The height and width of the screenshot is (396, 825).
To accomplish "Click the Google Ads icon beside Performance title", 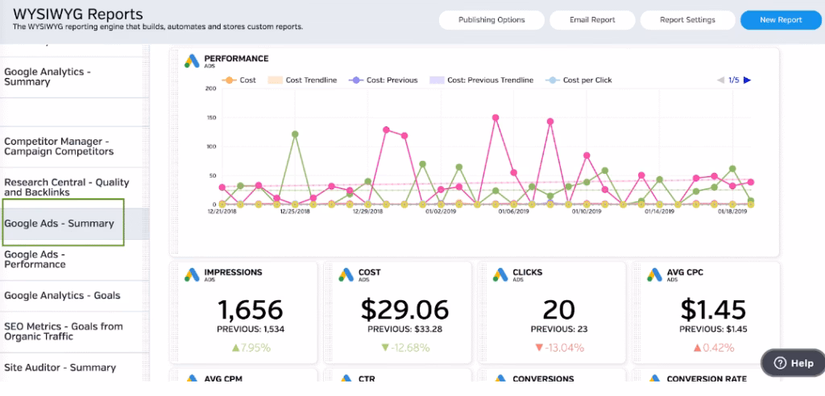I will (x=191, y=60).
